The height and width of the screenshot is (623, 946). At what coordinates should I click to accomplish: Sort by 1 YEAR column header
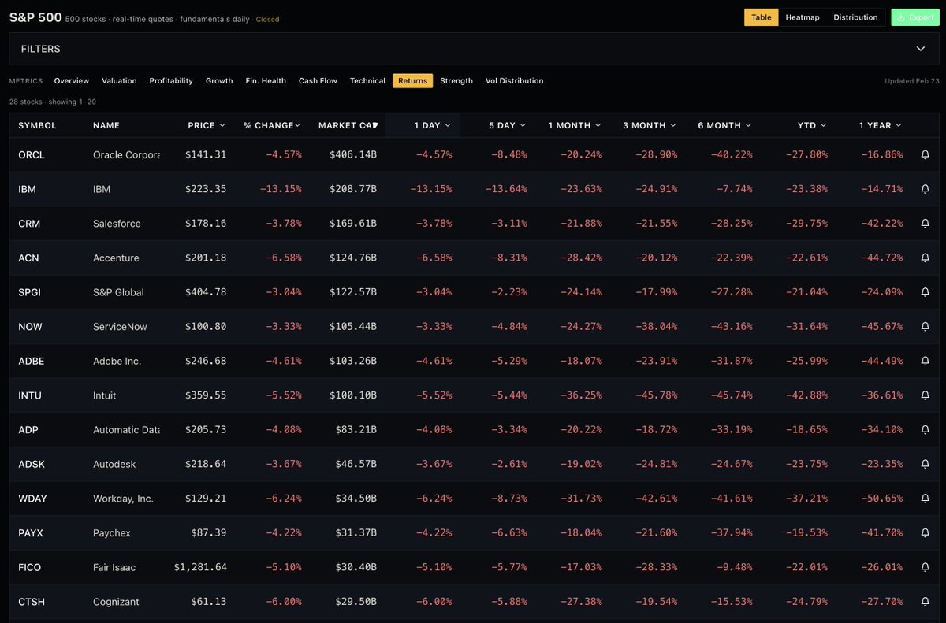[x=881, y=125]
